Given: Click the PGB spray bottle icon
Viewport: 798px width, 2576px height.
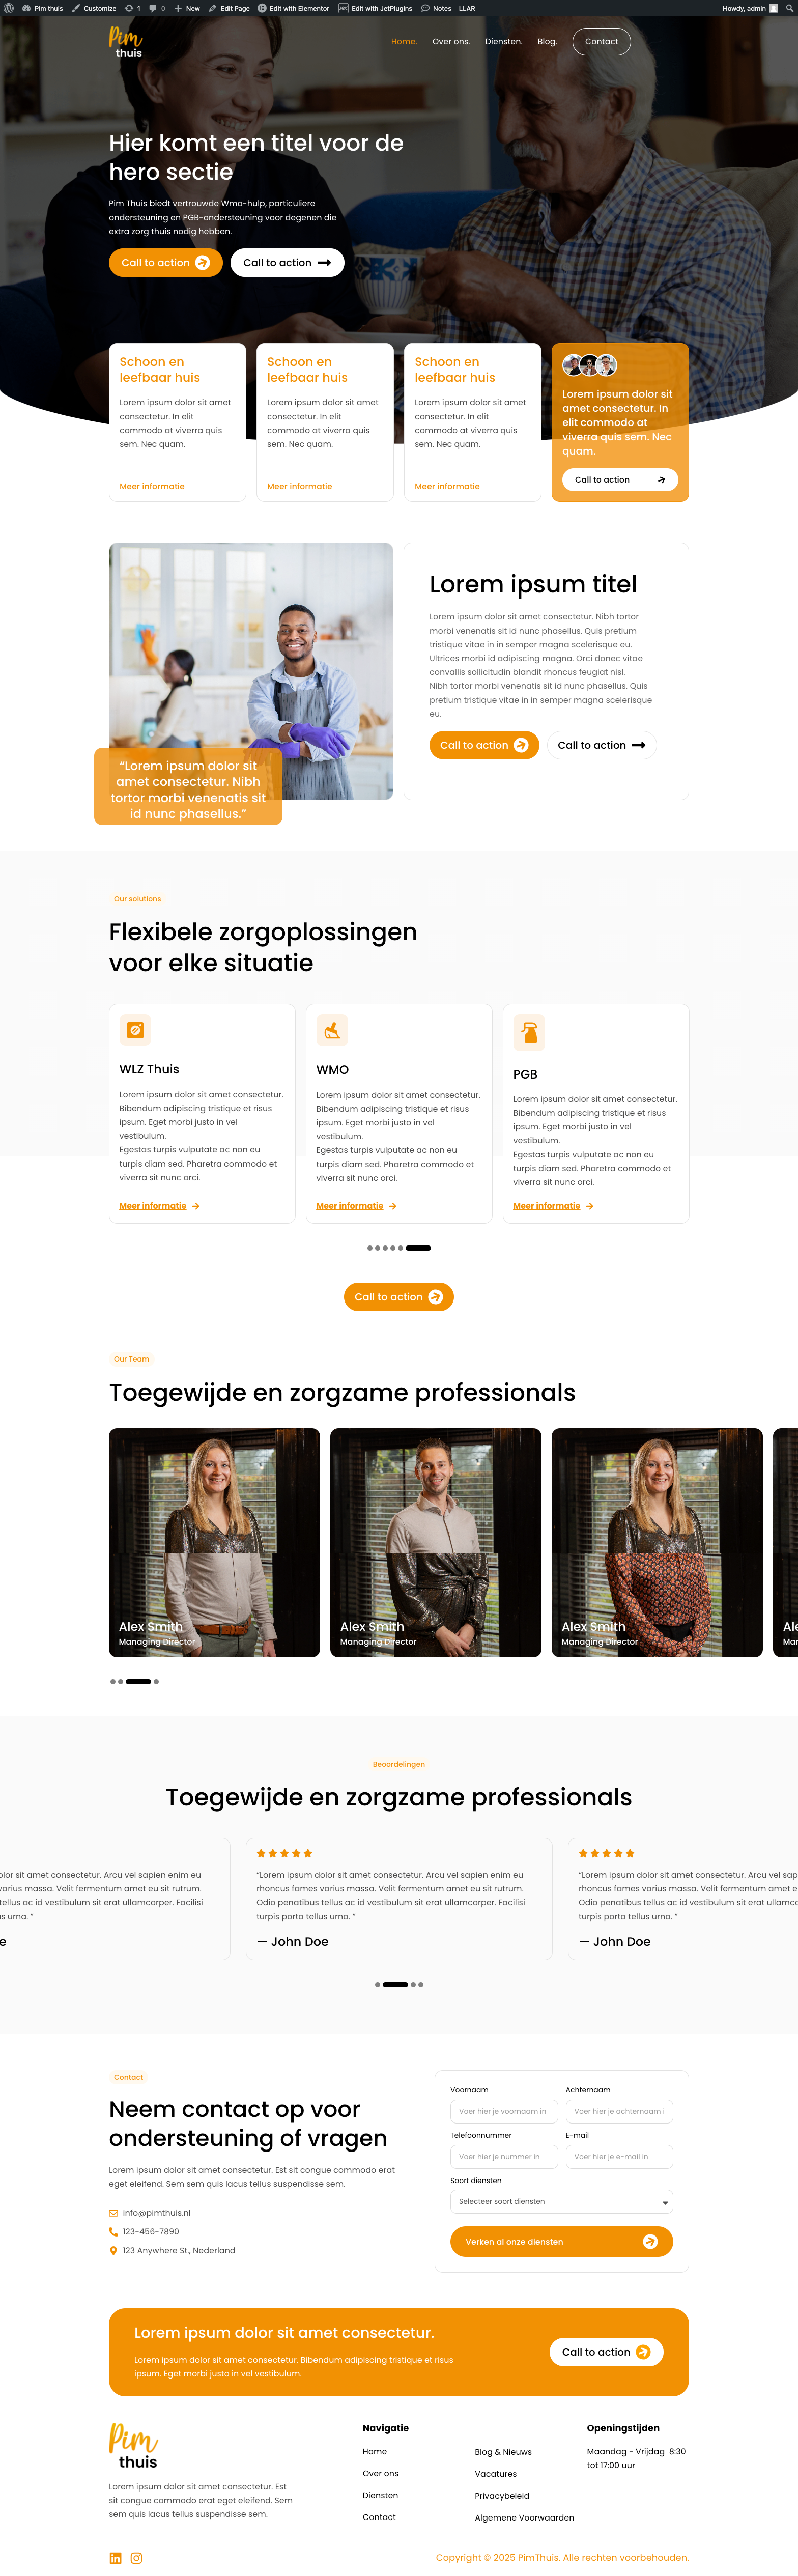Looking at the screenshot, I should coord(529,1032).
